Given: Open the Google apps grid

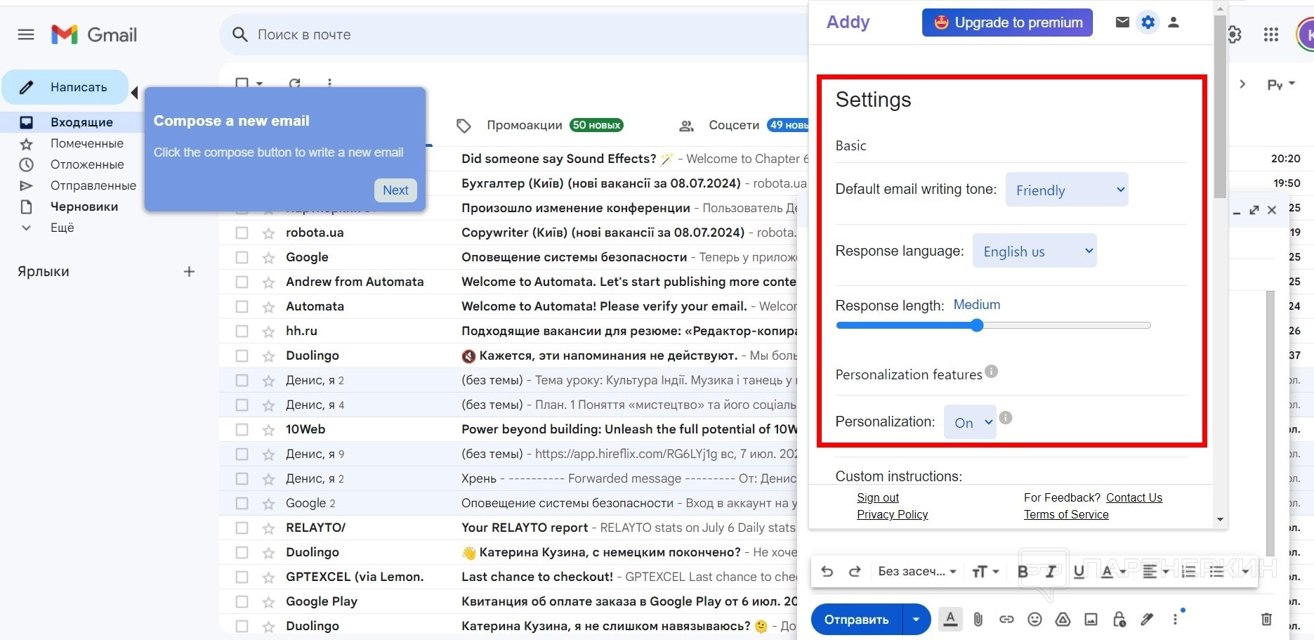Looking at the screenshot, I should [1271, 34].
